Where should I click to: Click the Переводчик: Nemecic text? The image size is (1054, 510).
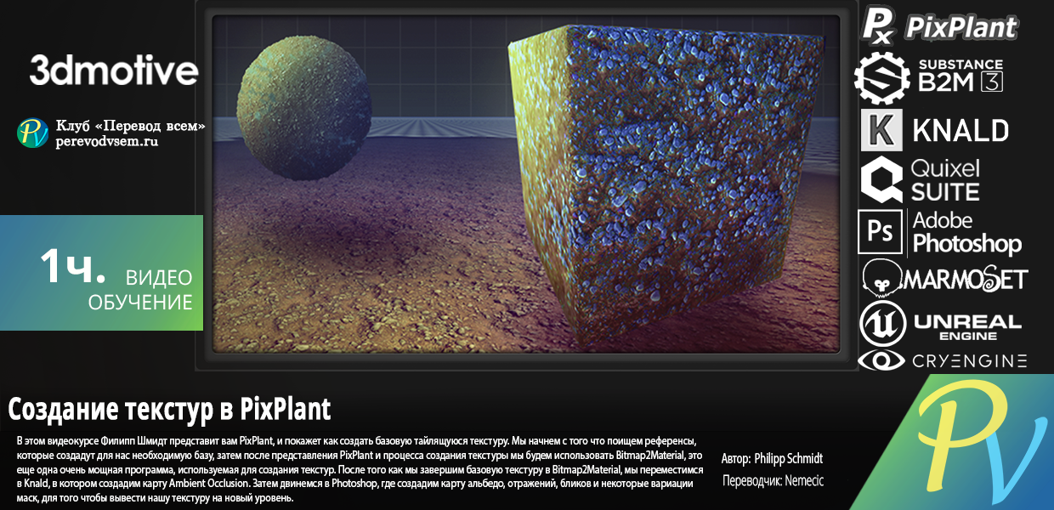point(773,481)
